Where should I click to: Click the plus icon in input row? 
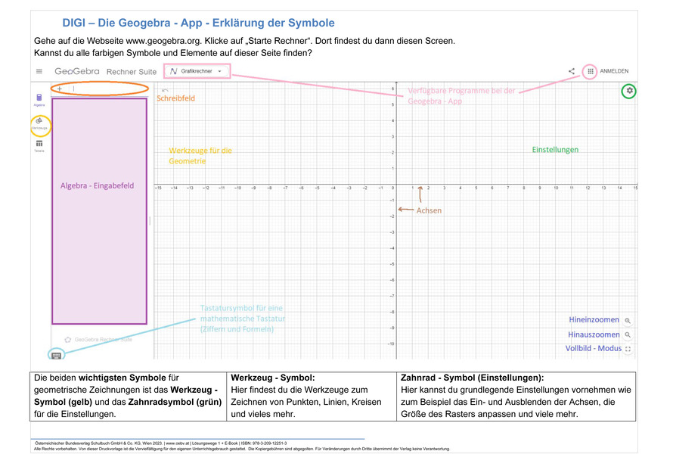click(x=59, y=89)
